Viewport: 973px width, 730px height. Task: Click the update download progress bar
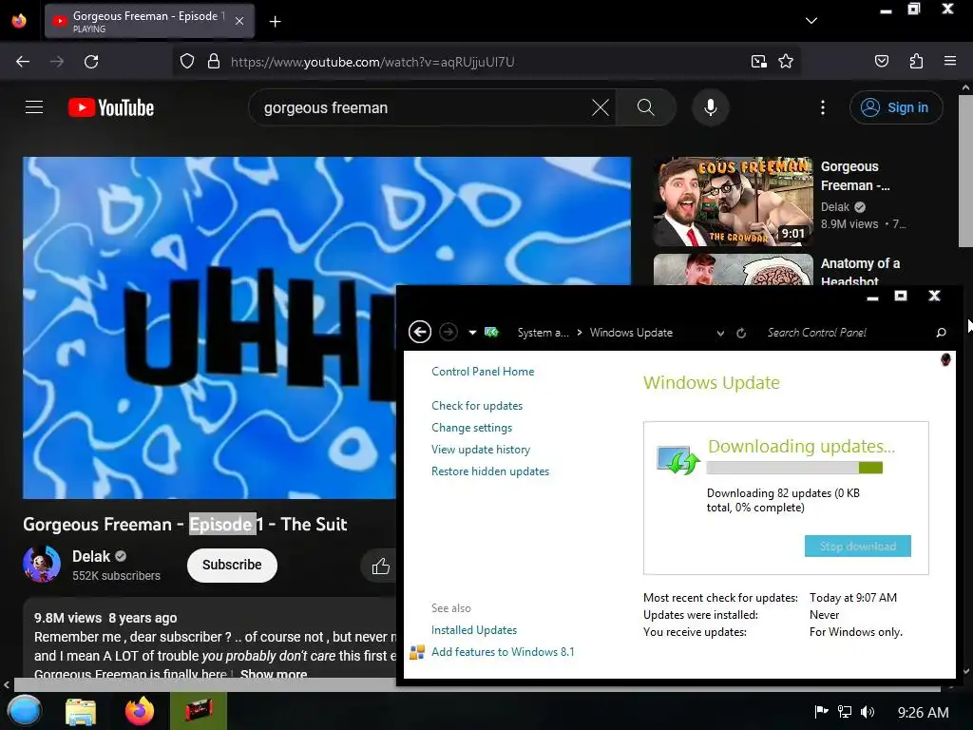(794, 468)
